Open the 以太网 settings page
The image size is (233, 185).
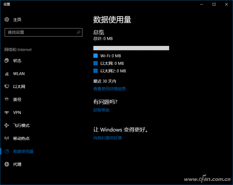click(19, 86)
